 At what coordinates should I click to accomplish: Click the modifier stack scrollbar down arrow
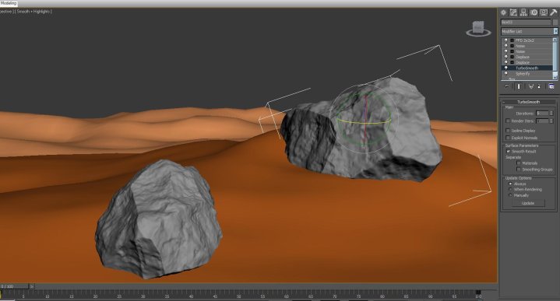[x=555, y=78]
